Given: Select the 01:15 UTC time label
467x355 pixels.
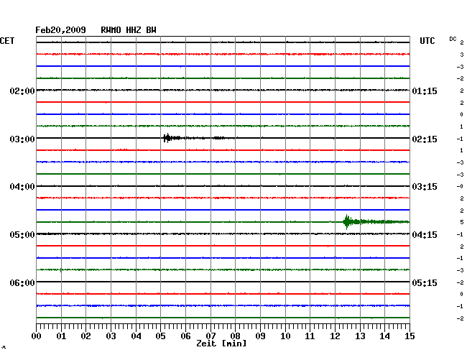Looking at the screenshot, I should (425, 91).
